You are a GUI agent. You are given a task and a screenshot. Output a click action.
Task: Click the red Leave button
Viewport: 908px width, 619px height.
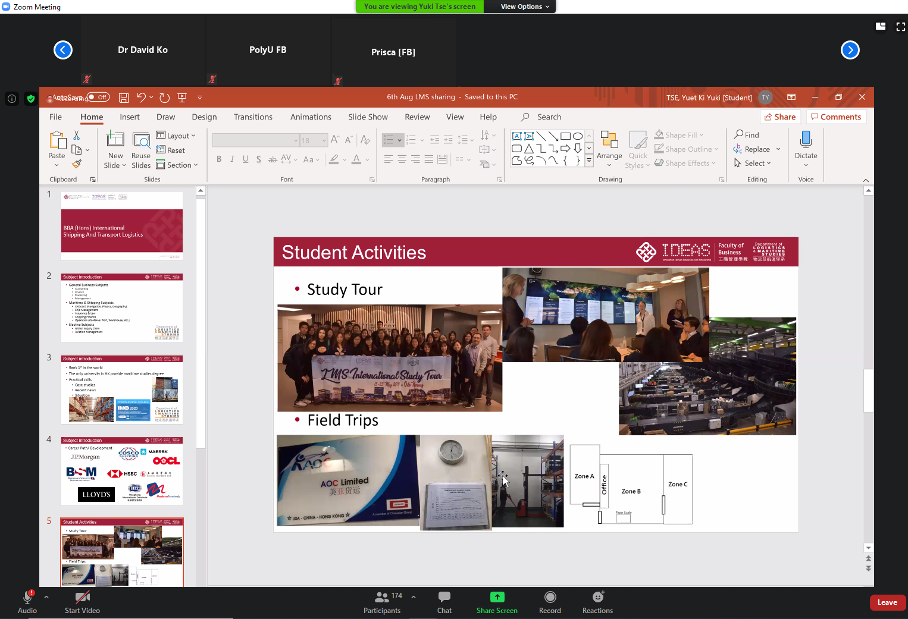(887, 602)
